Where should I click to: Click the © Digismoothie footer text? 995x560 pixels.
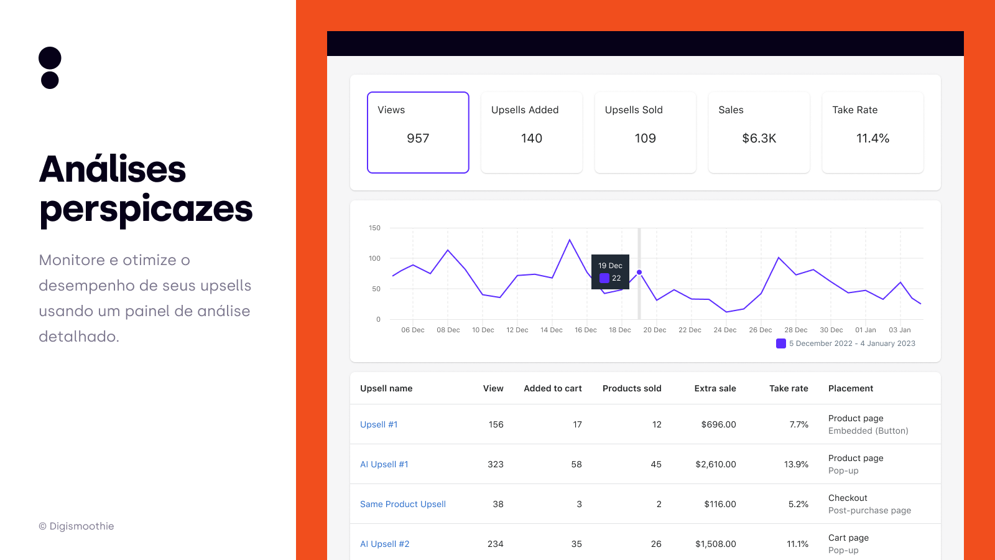(76, 526)
